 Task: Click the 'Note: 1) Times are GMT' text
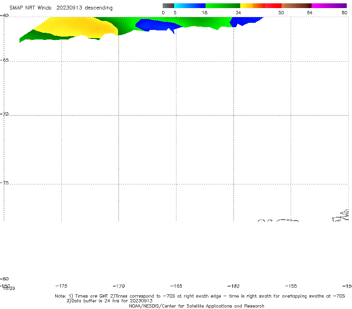[x=82, y=296]
